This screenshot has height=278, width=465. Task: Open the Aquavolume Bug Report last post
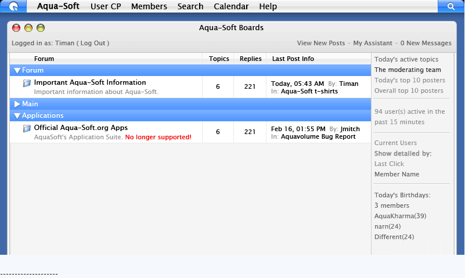click(x=318, y=136)
